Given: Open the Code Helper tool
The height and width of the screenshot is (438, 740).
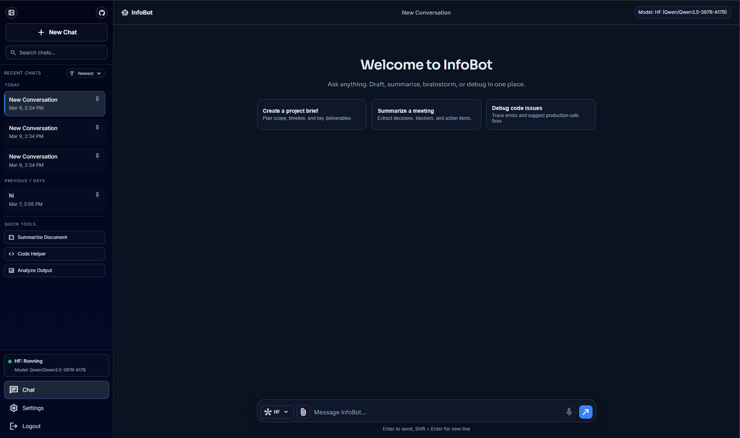Looking at the screenshot, I should (54, 253).
